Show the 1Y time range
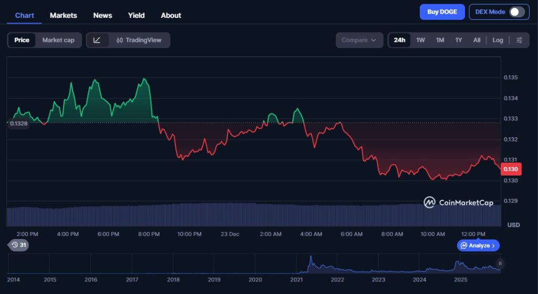The height and width of the screenshot is (294, 538). pyautogui.click(x=459, y=40)
